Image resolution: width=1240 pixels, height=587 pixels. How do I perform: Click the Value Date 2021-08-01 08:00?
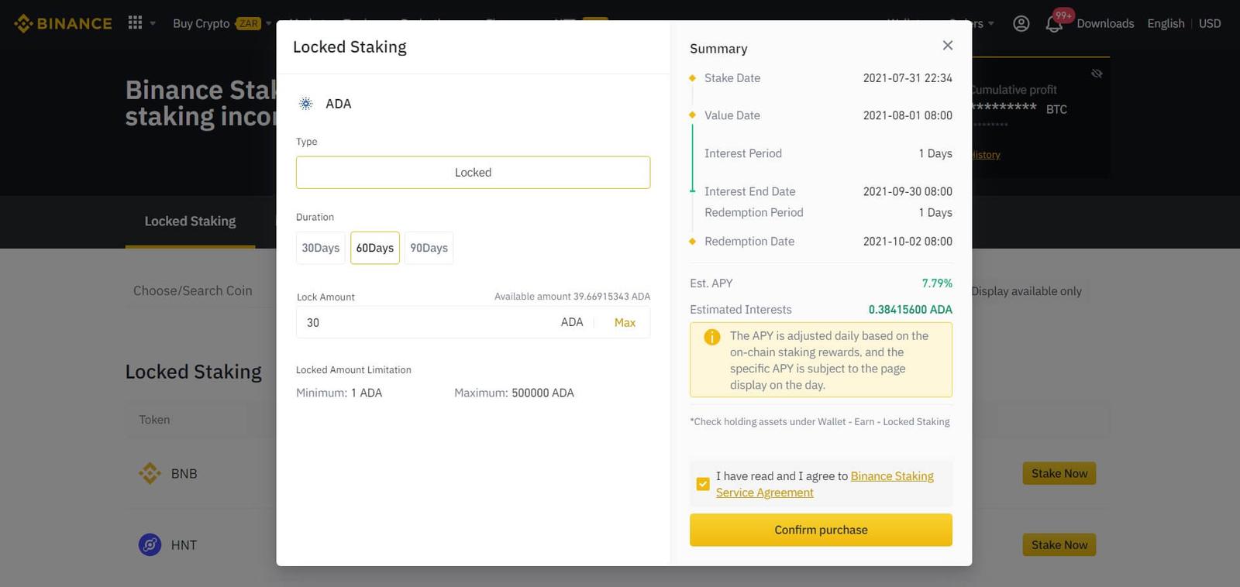[908, 115]
